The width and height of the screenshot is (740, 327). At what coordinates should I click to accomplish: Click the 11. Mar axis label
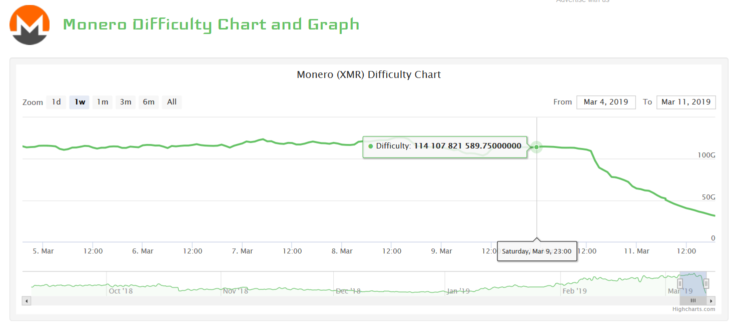coord(636,251)
